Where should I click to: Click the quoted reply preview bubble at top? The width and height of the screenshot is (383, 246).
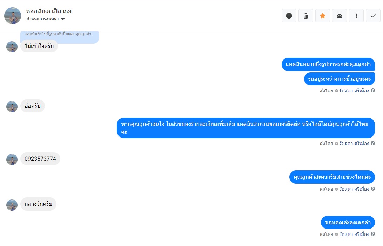pyautogui.click(x=60, y=37)
